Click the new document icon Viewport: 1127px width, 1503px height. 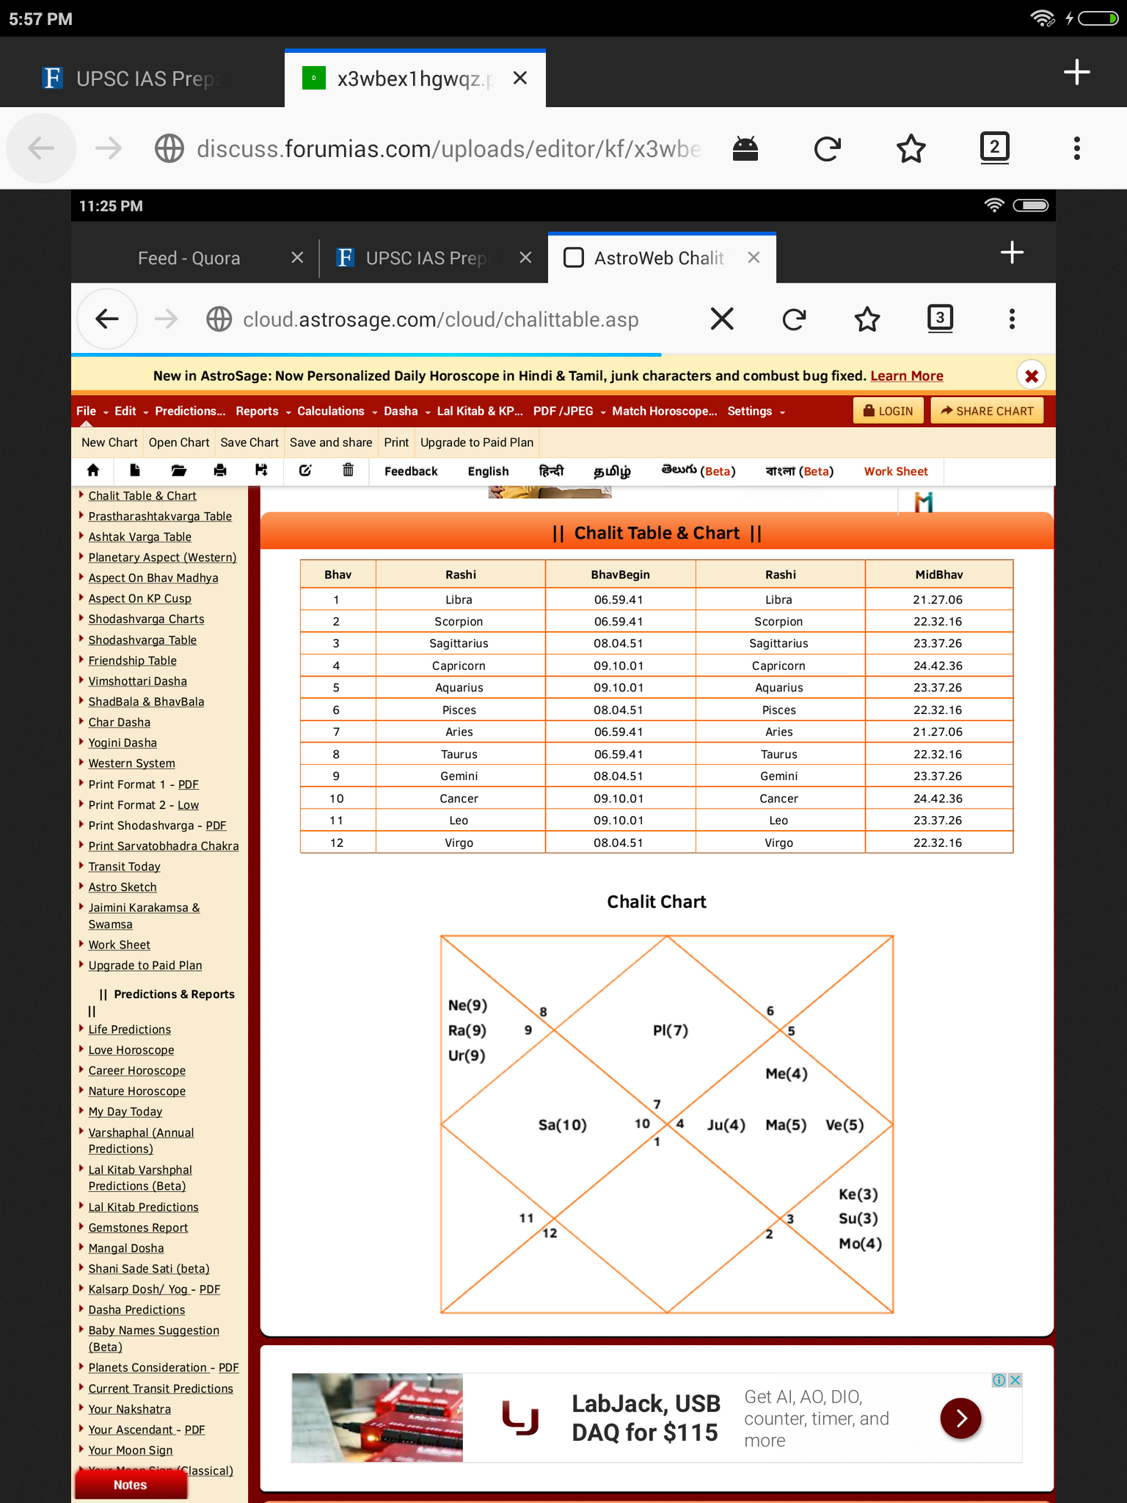coord(135,470)
